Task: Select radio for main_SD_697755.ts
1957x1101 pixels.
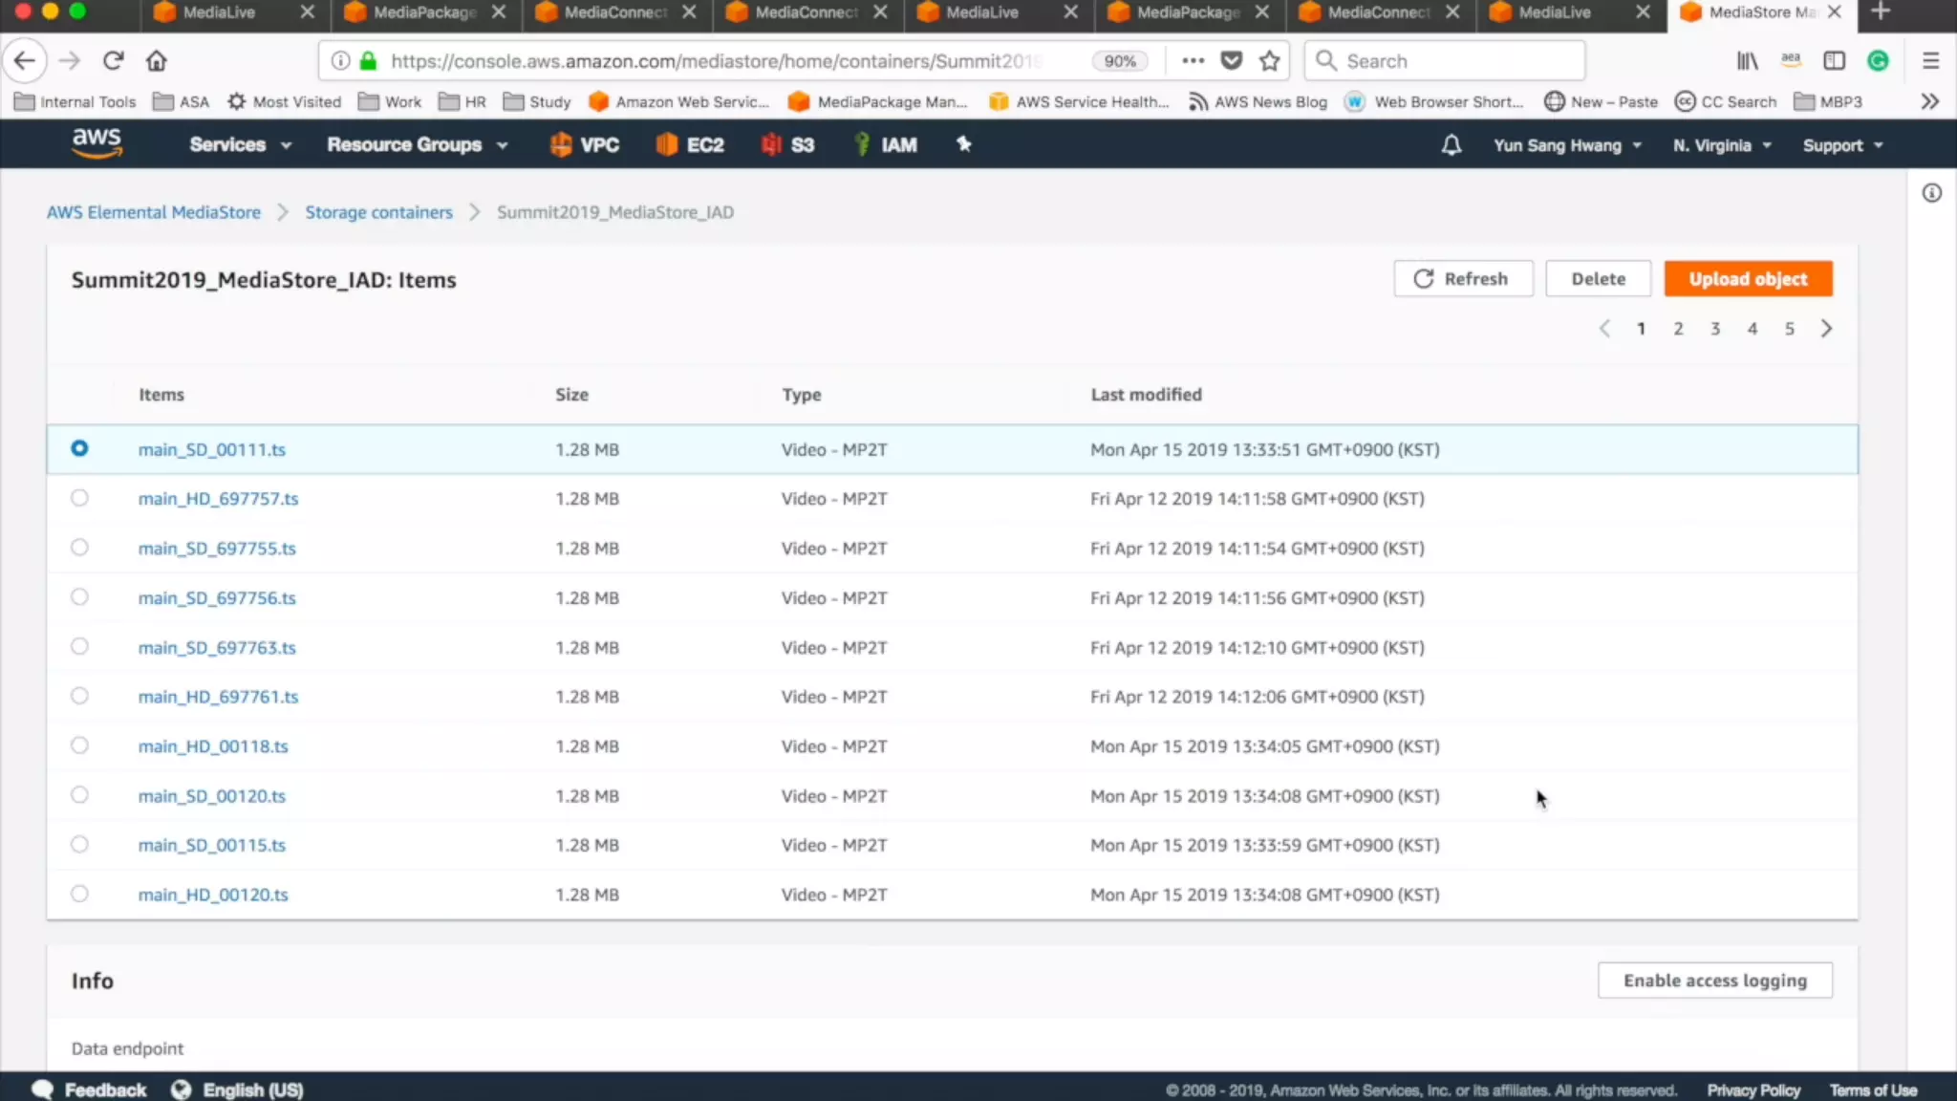Action: 79,548
